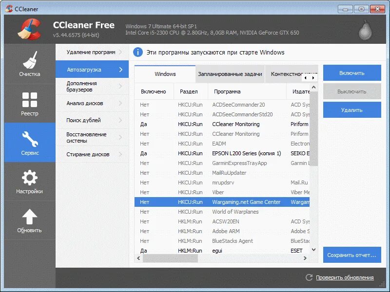
Task: Click chevron beside Восстановление системы
Action: click(x=120, y=137)
